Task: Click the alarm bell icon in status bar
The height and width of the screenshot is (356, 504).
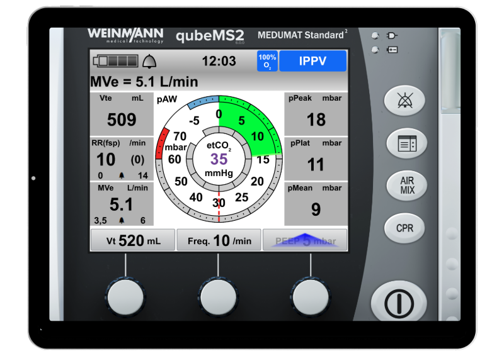Action: 149,61
